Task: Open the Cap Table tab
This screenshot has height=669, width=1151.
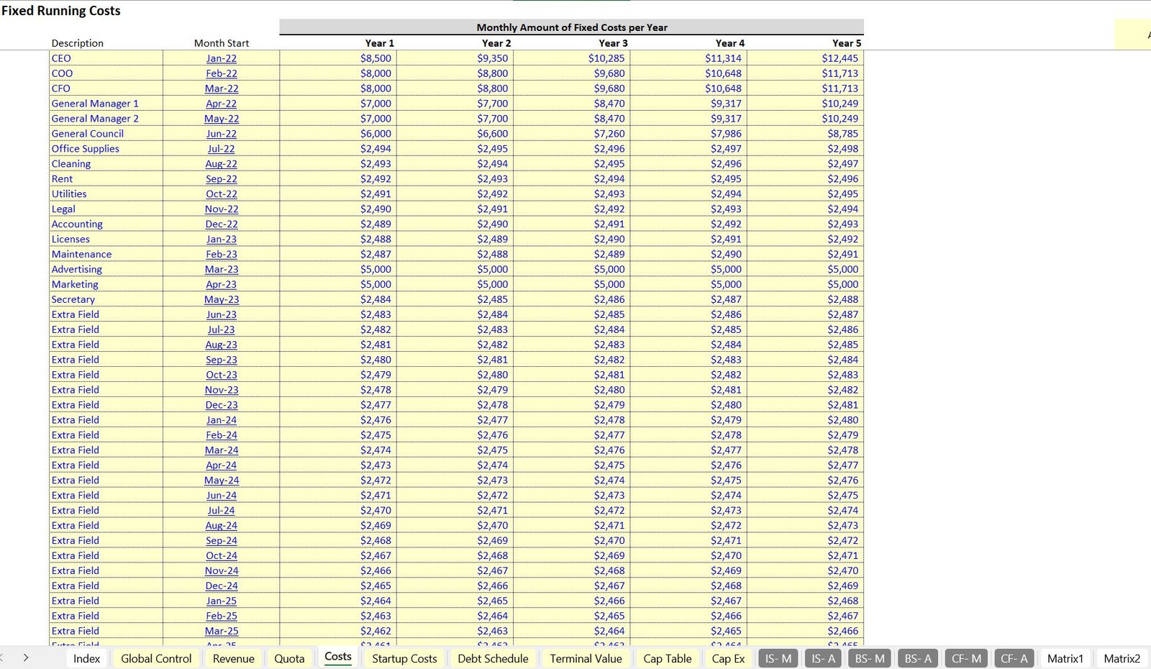Action: (x=667, y=658)
